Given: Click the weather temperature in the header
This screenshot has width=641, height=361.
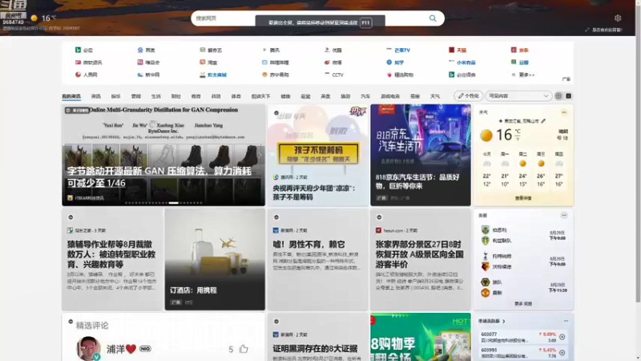Looking at the screenshot, I should [x=48, y=18].
